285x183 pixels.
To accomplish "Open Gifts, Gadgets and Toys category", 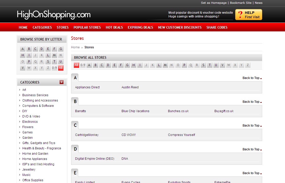I will [x=39, y=143].
